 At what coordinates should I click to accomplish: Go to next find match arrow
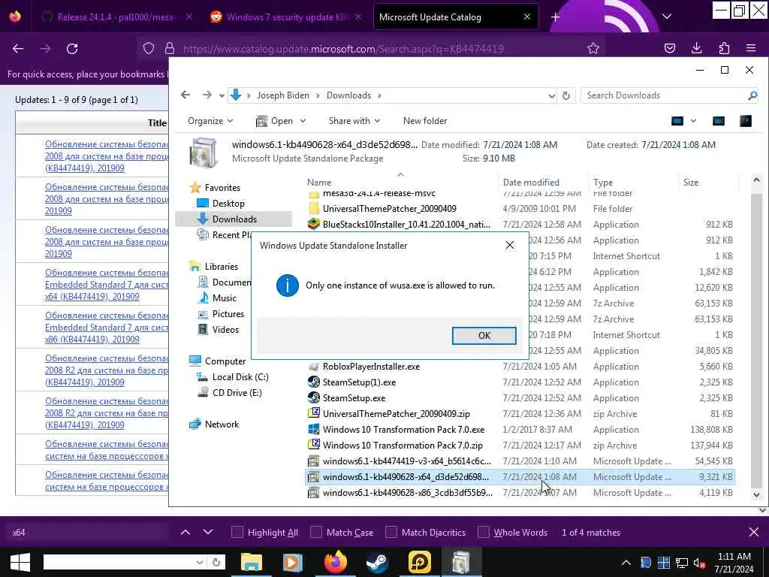tap(208, 532)
